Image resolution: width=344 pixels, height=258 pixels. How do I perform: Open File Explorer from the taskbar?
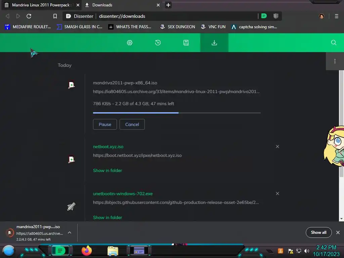[x=113, y=251]
